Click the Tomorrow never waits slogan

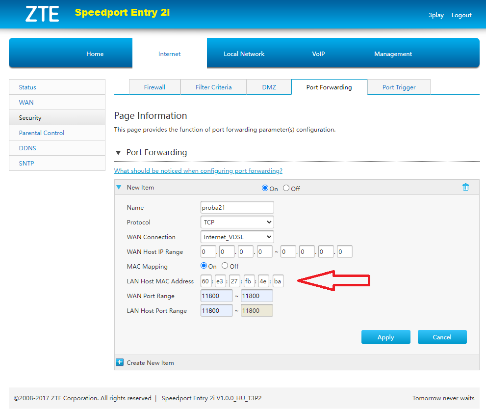[443, 398]
